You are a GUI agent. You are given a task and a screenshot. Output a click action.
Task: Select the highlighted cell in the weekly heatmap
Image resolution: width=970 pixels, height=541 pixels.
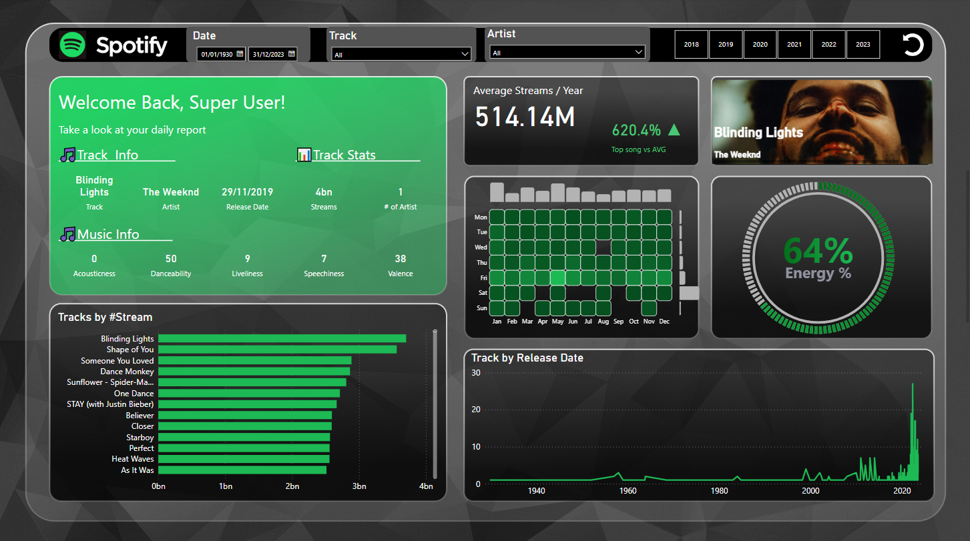point(557,278)
